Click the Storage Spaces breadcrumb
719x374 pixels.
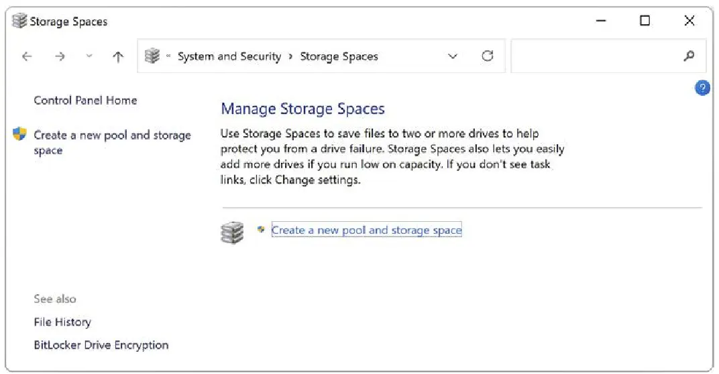[339, 57]
